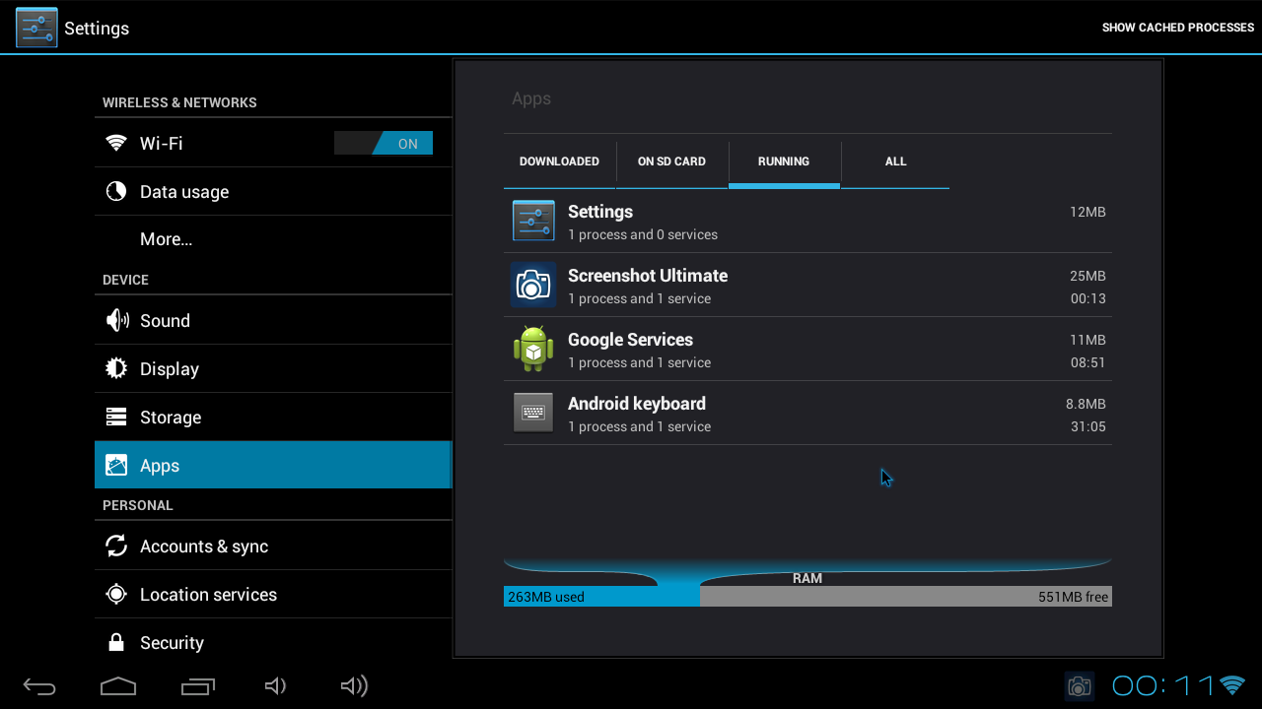This screenshot has height=709, width=1262.
Task: Click the status bar clock
Action: [x=1163, y=685]
